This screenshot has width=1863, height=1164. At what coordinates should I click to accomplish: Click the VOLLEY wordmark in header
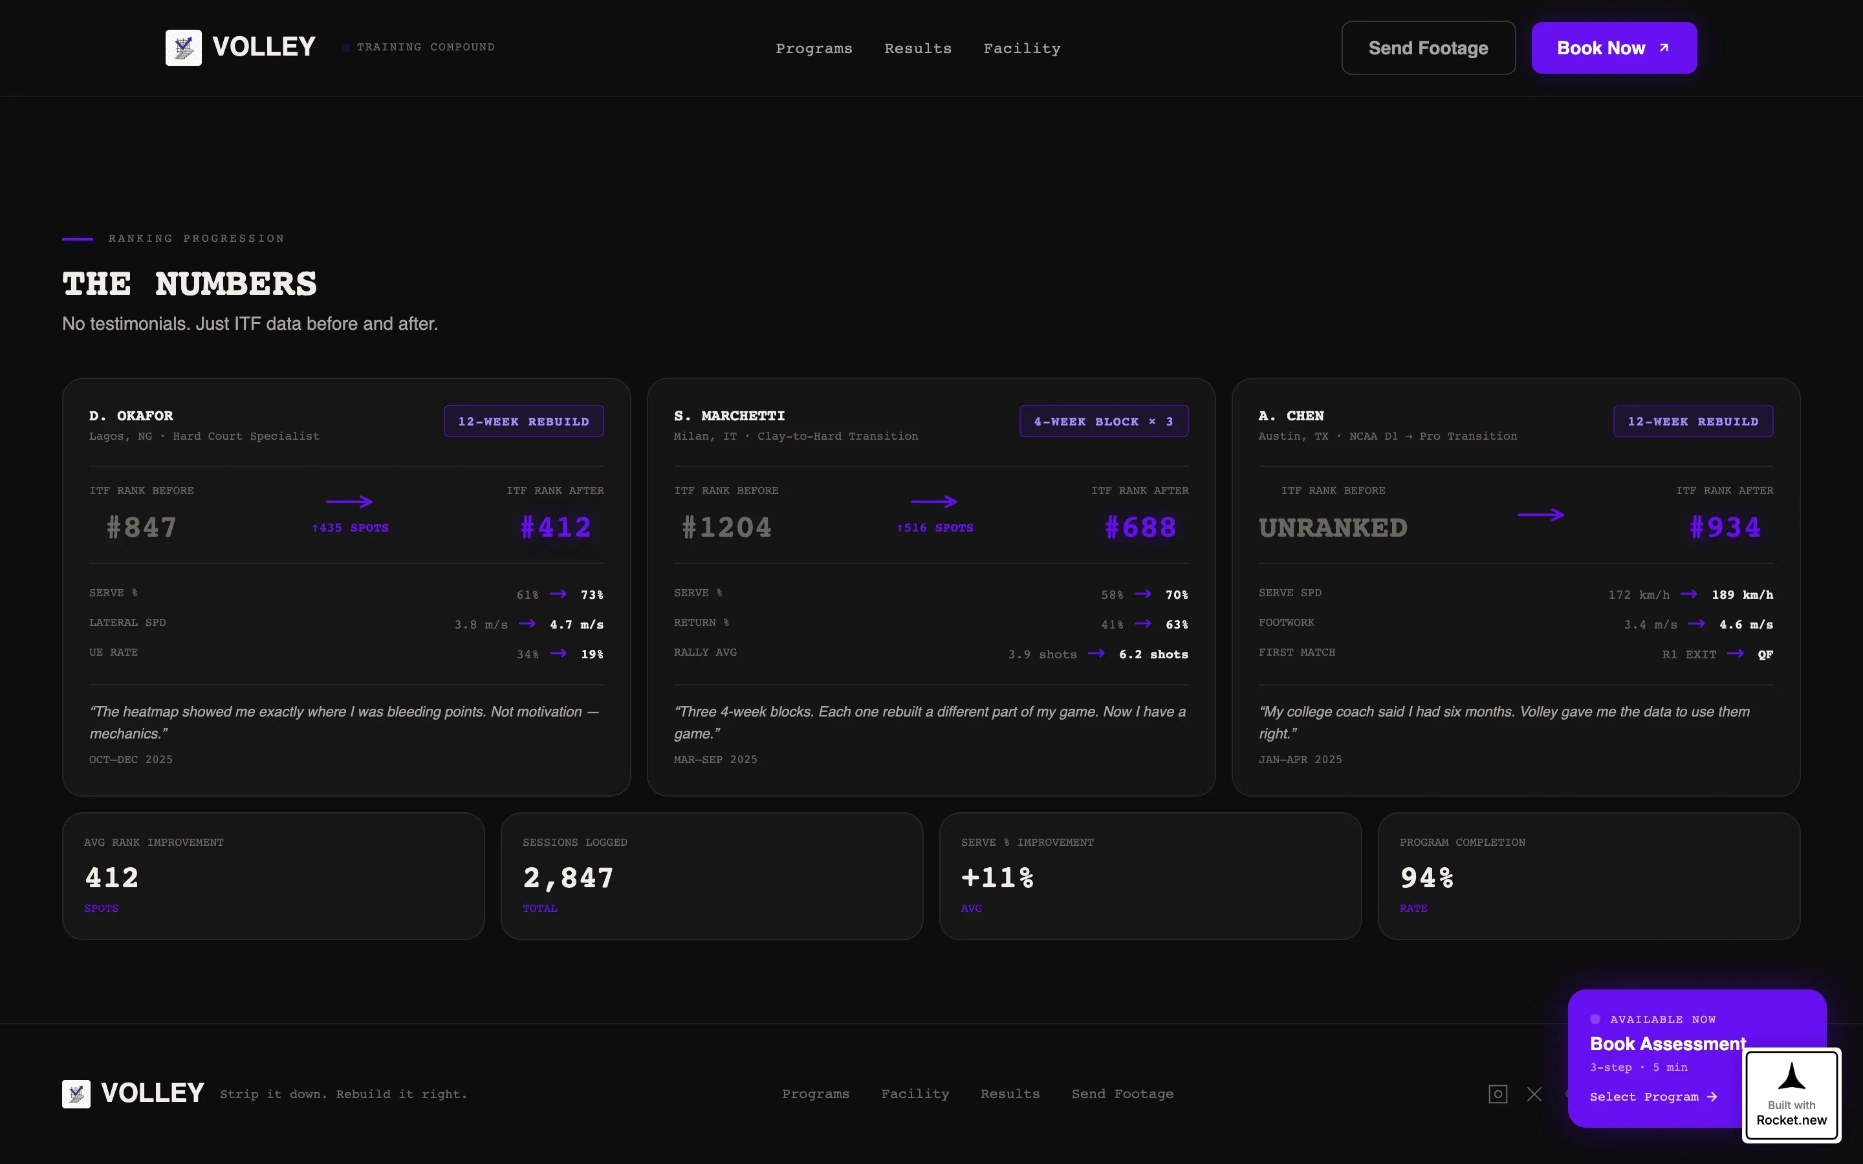click(263, 47)
